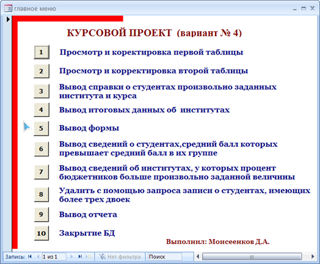Click the 'Запись:' label in navigation bar
This screenshot has height=264, width=320.
pyautogui.click(x=15, y=257)
